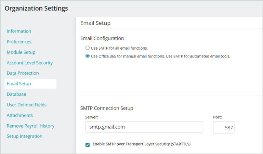Click the Enable SMTP over Transport Layer Security label
The image size is (263, 154).
pos(142,144)
